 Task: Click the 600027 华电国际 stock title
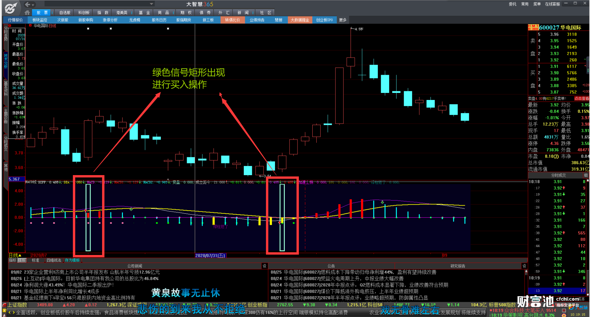560,28
